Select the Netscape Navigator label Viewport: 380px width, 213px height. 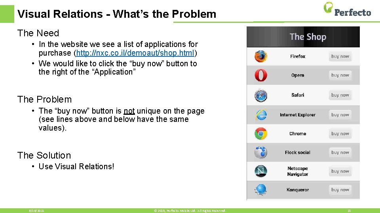click(298, 171)
